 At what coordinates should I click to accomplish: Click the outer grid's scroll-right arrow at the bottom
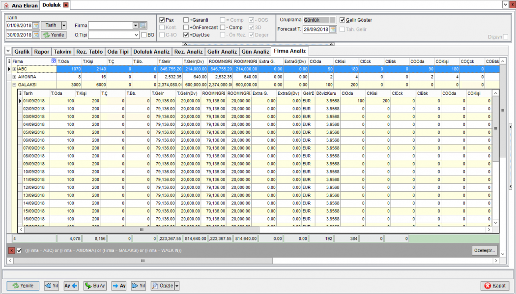point(496,261)
